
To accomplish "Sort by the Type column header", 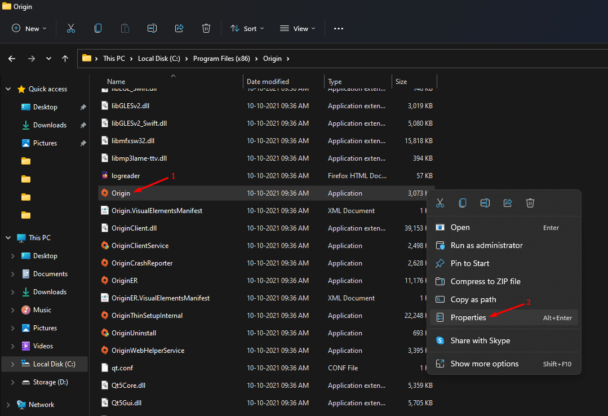I will click(335, 82).
